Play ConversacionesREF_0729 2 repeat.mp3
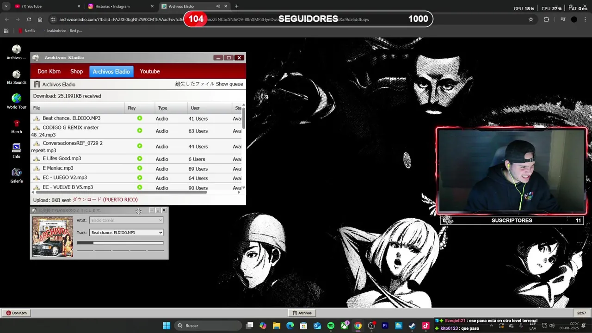Screen dimensions: 592x333 pyautogui.click(x=140, y=146)
